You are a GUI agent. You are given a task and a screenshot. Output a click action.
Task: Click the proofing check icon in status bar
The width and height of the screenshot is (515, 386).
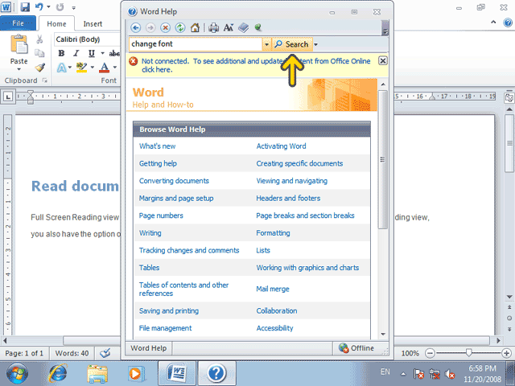(x=105, y=354)
